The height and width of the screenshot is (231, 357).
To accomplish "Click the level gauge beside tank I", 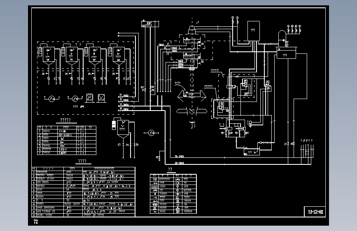I will (x=40, y=52).
